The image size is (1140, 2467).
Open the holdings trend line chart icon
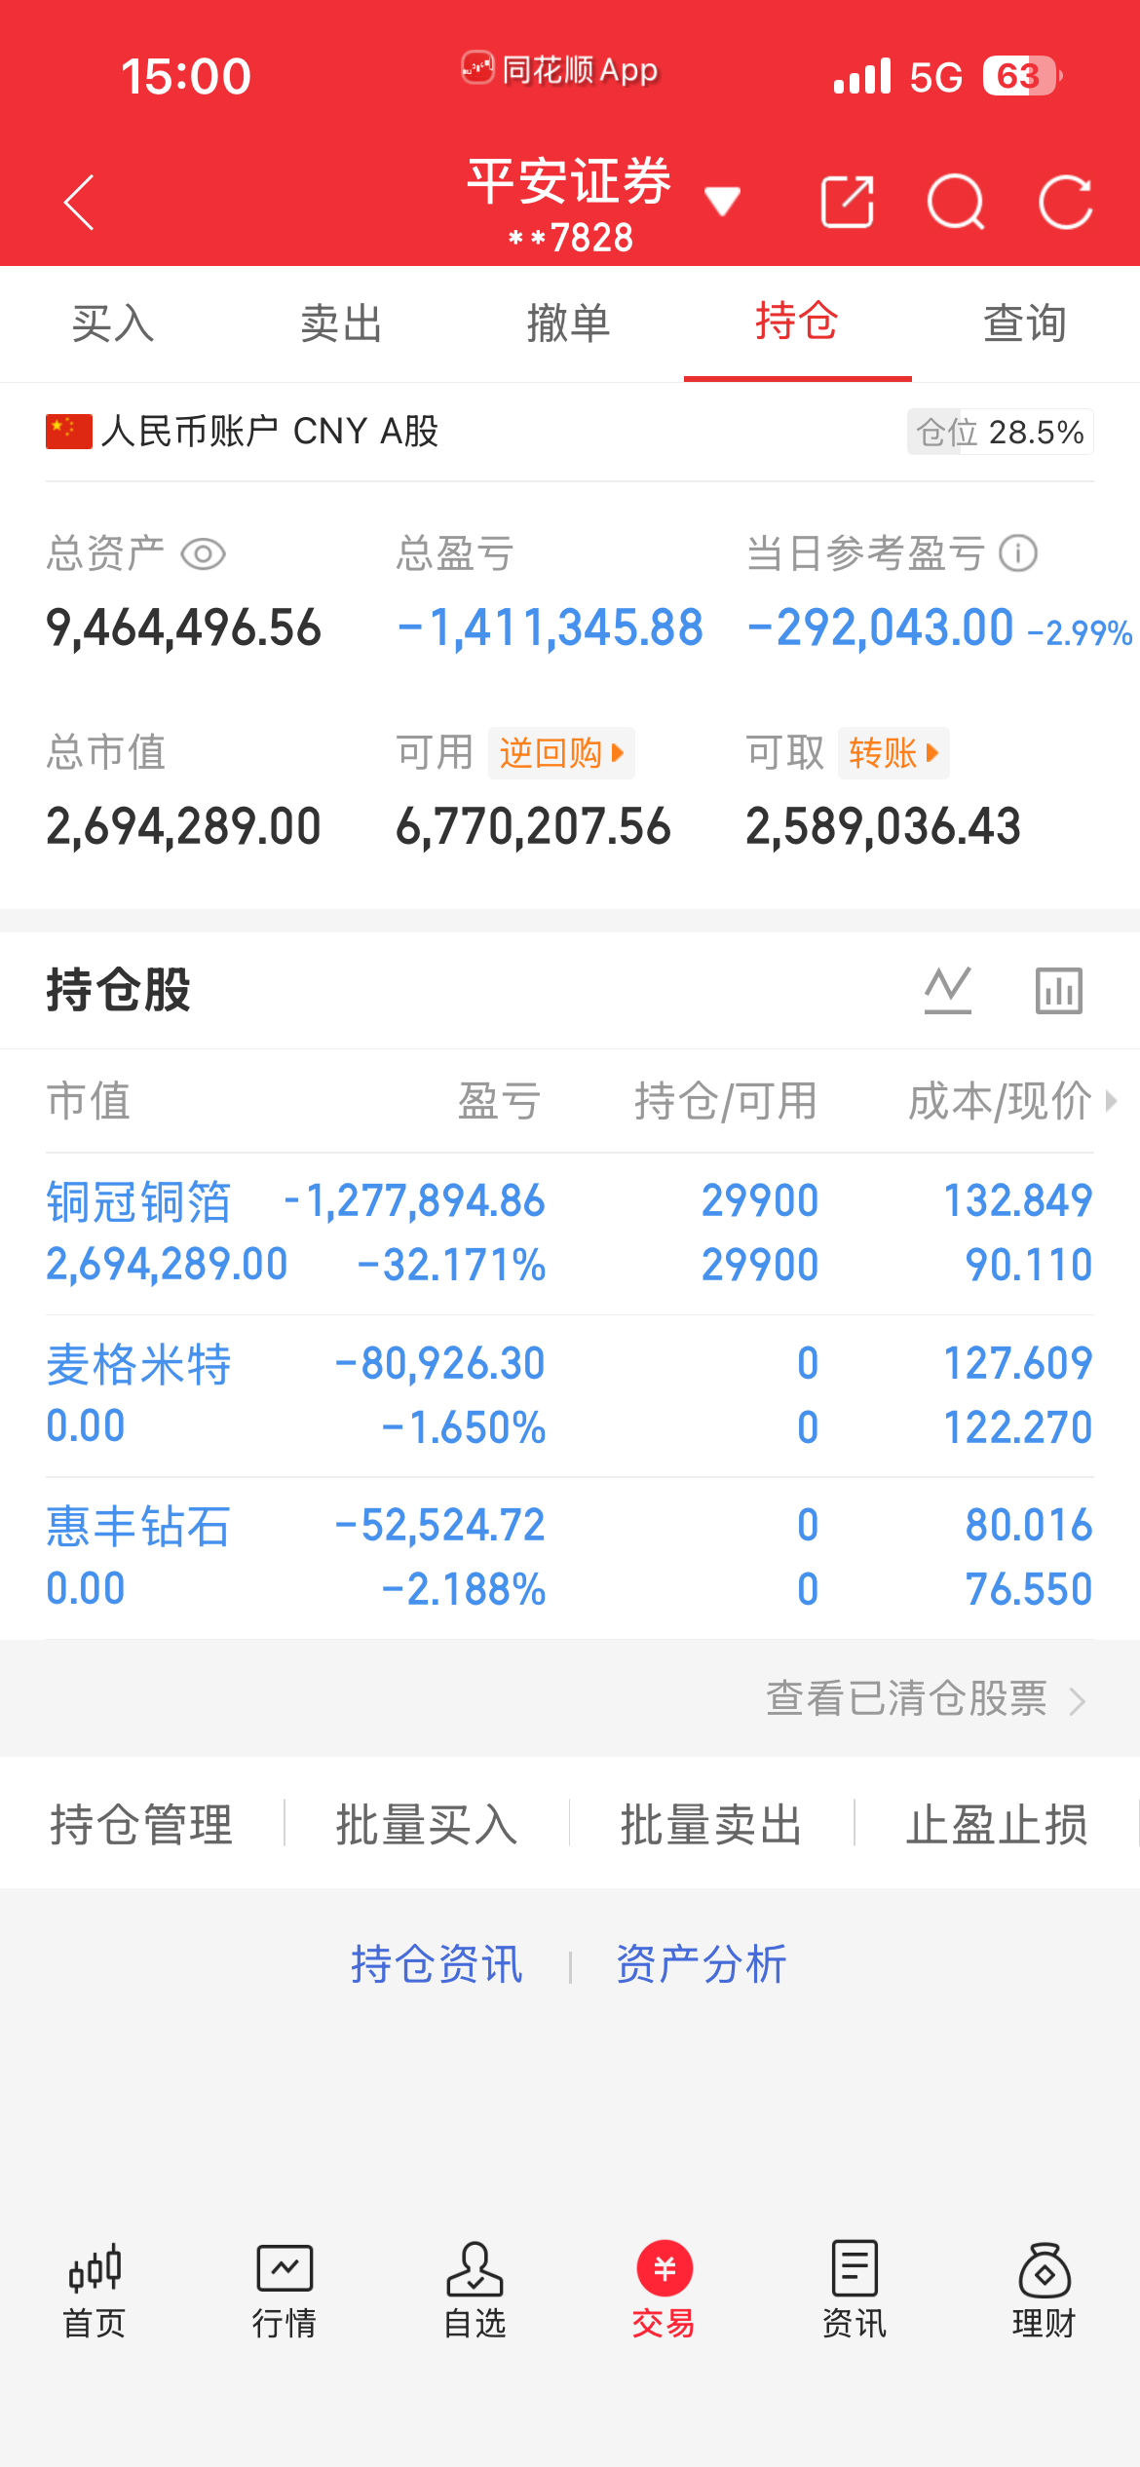pos(948,990)
